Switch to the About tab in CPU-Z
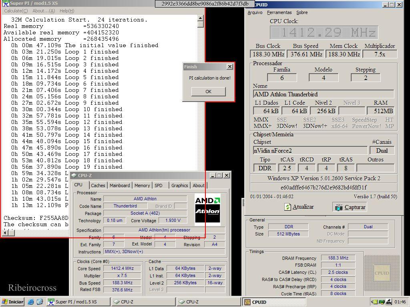 coord(199,185)
